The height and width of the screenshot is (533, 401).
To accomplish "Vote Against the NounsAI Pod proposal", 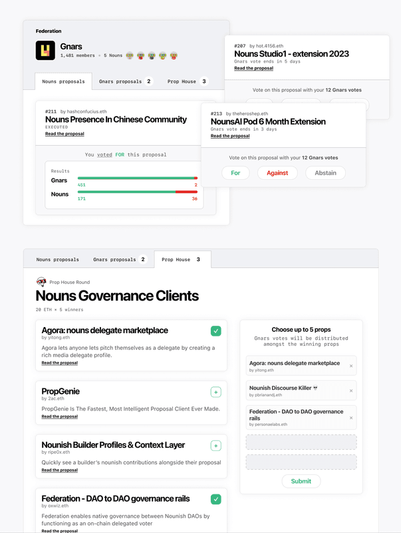I will [277, 173].
